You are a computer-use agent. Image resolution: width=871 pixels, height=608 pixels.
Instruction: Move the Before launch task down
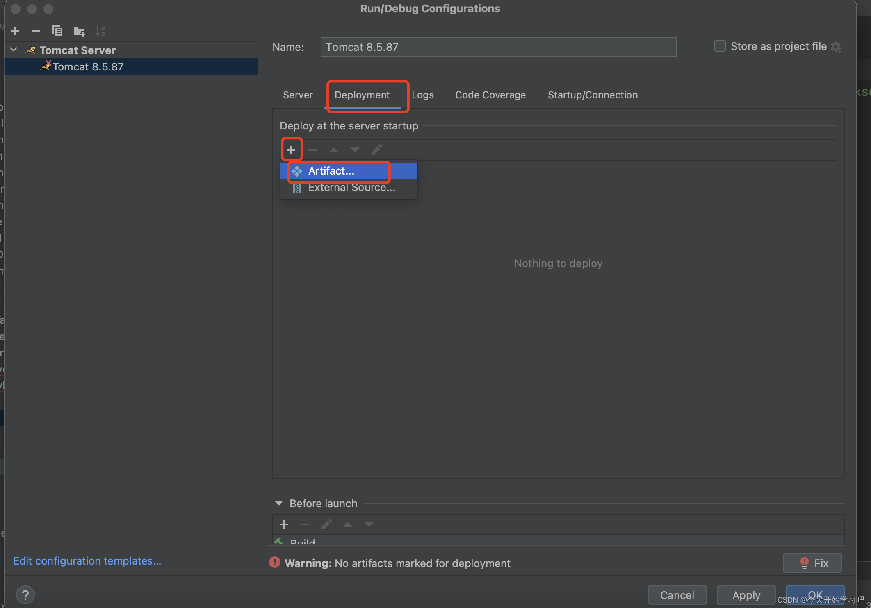(x=369, y=524)
